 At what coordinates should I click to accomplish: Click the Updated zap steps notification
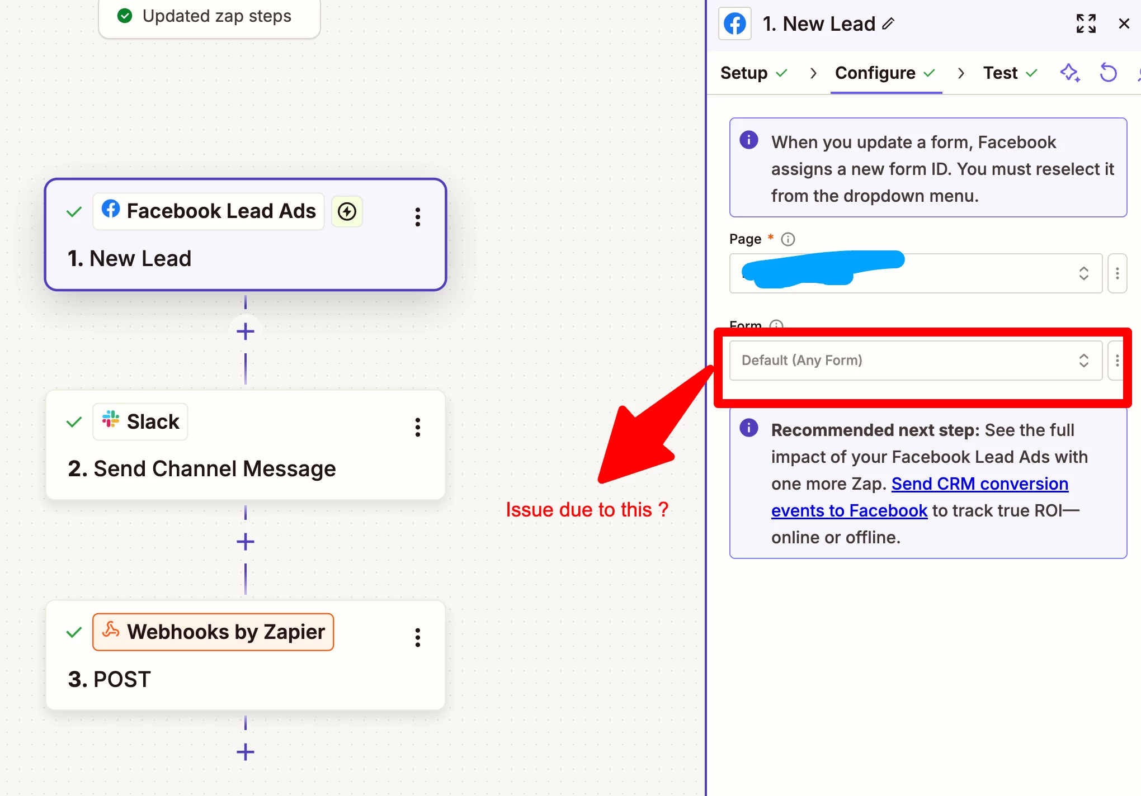point(209,16)
